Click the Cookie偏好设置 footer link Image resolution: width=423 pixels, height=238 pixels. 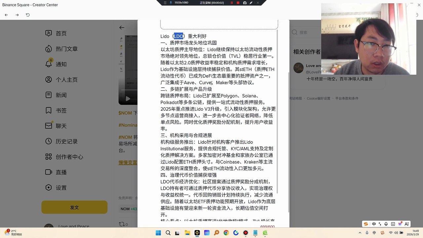(318, 99)
